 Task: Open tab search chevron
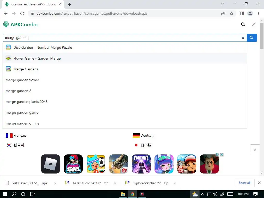click(x=222, y=4)
